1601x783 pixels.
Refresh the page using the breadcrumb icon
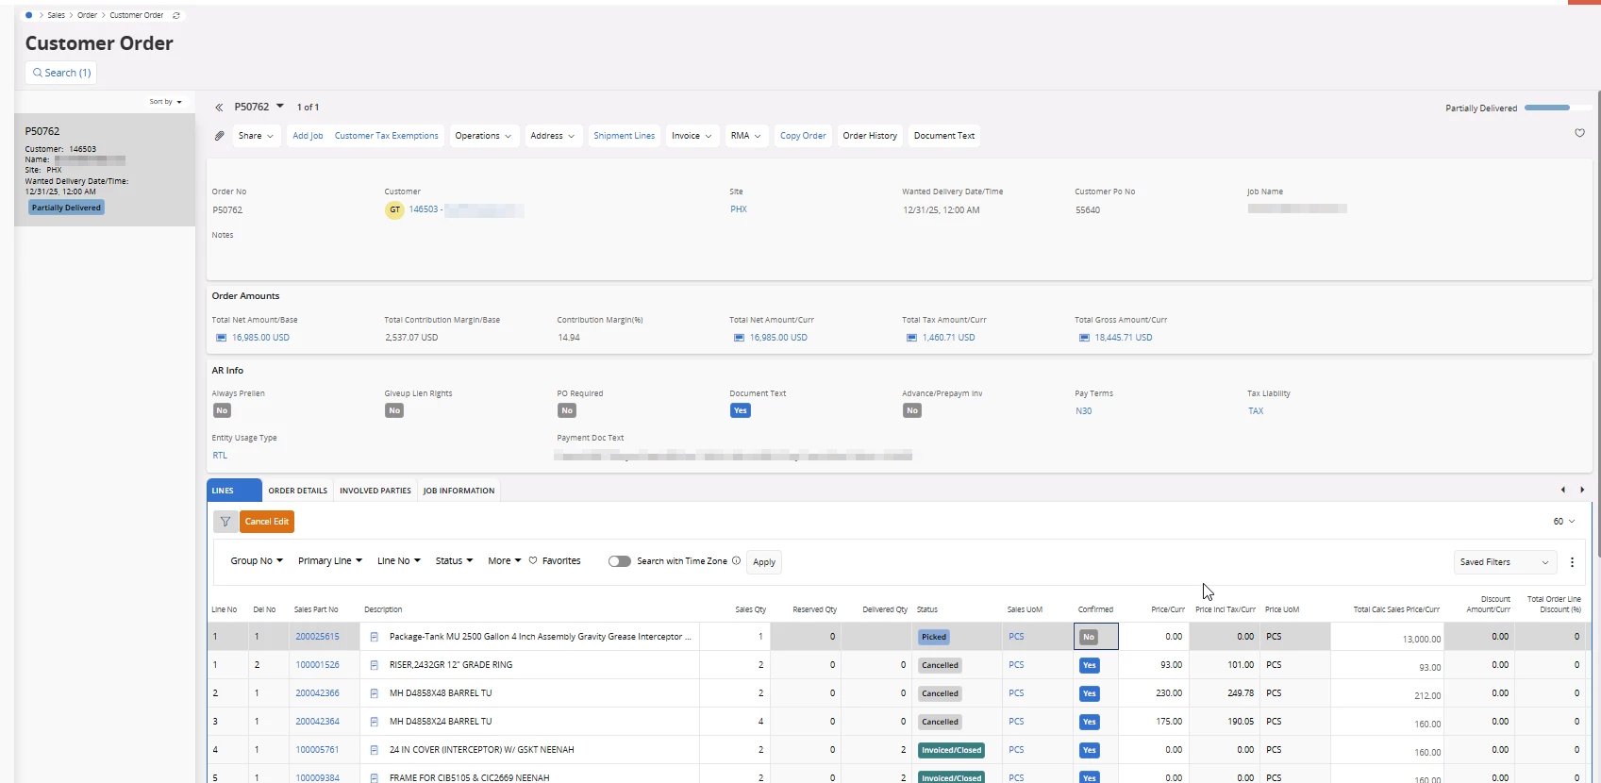[176, 15]
